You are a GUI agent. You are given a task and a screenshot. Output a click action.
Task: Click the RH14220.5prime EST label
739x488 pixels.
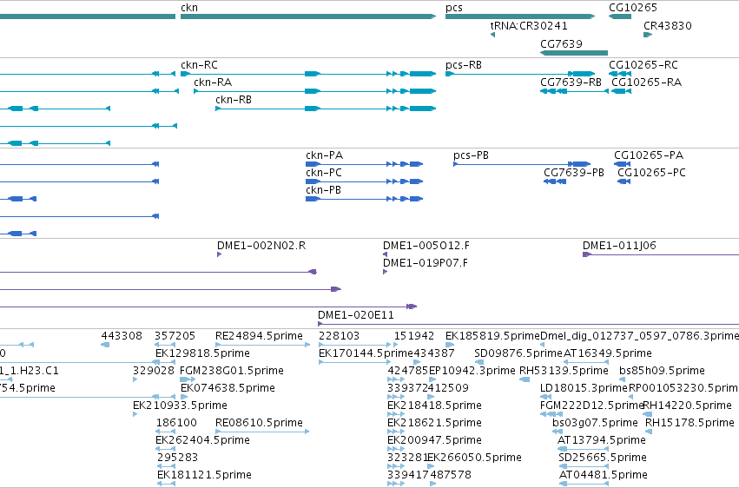(687, 406)
